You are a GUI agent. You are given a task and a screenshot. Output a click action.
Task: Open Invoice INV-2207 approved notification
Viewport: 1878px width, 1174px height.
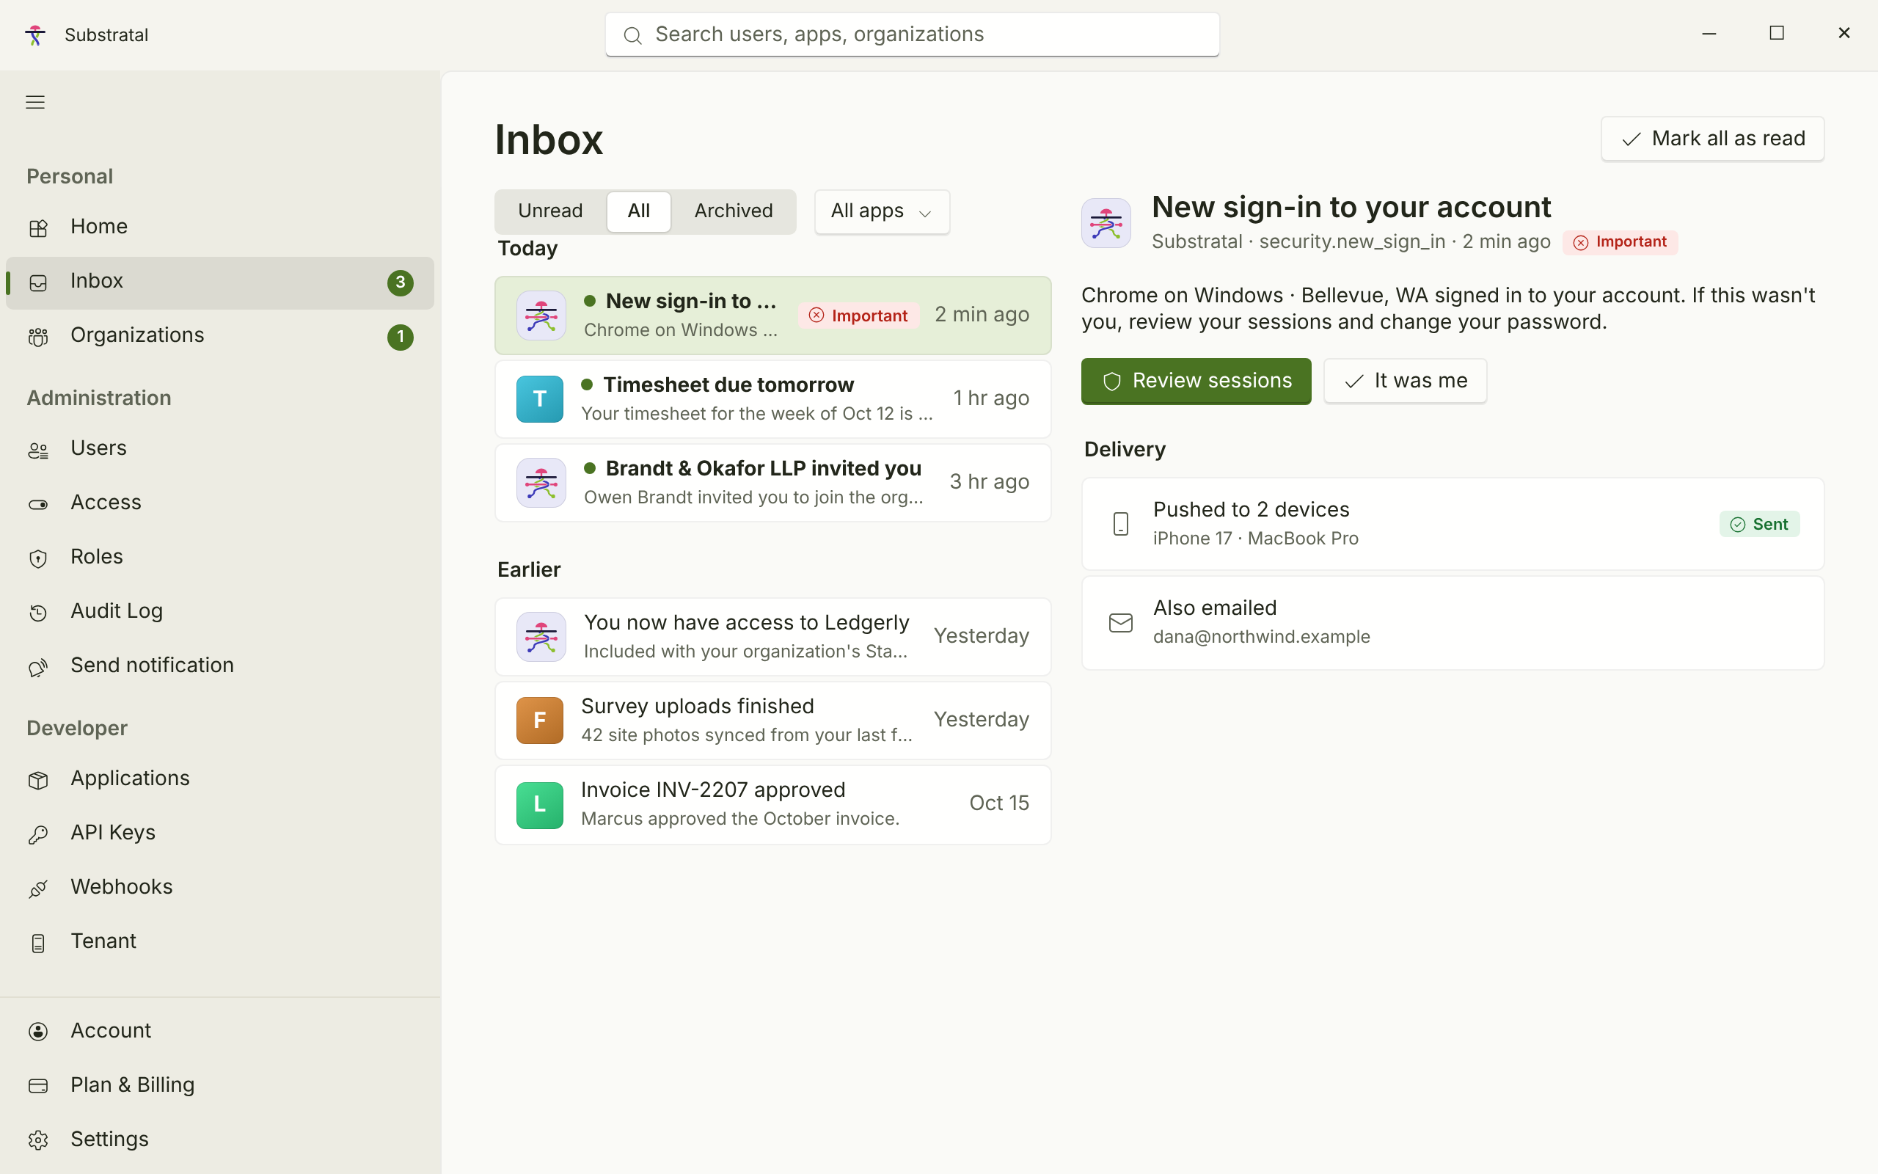click(x=773, y=805)
